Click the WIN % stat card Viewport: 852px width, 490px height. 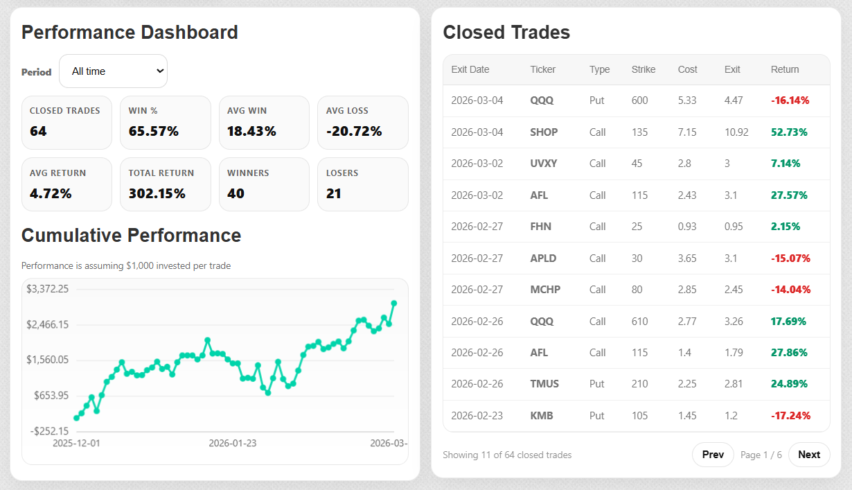pos(165,122)
